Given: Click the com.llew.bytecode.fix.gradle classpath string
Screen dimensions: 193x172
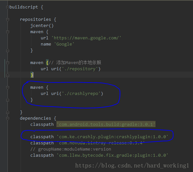Looking at the screenshot, I should point(112,155).
